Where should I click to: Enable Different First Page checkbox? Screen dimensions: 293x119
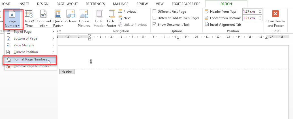coord(155,12)
